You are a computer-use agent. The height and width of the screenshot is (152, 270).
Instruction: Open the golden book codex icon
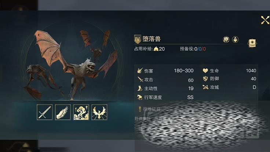(x=252, y=43)
